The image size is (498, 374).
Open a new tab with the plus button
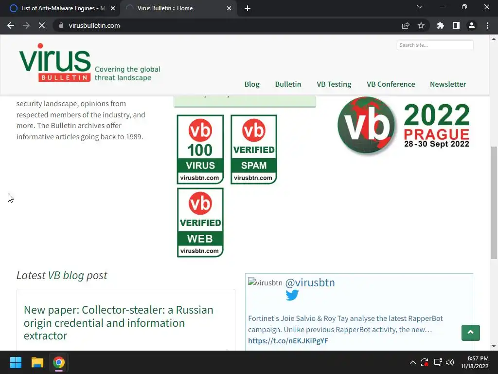click(248, 8)
